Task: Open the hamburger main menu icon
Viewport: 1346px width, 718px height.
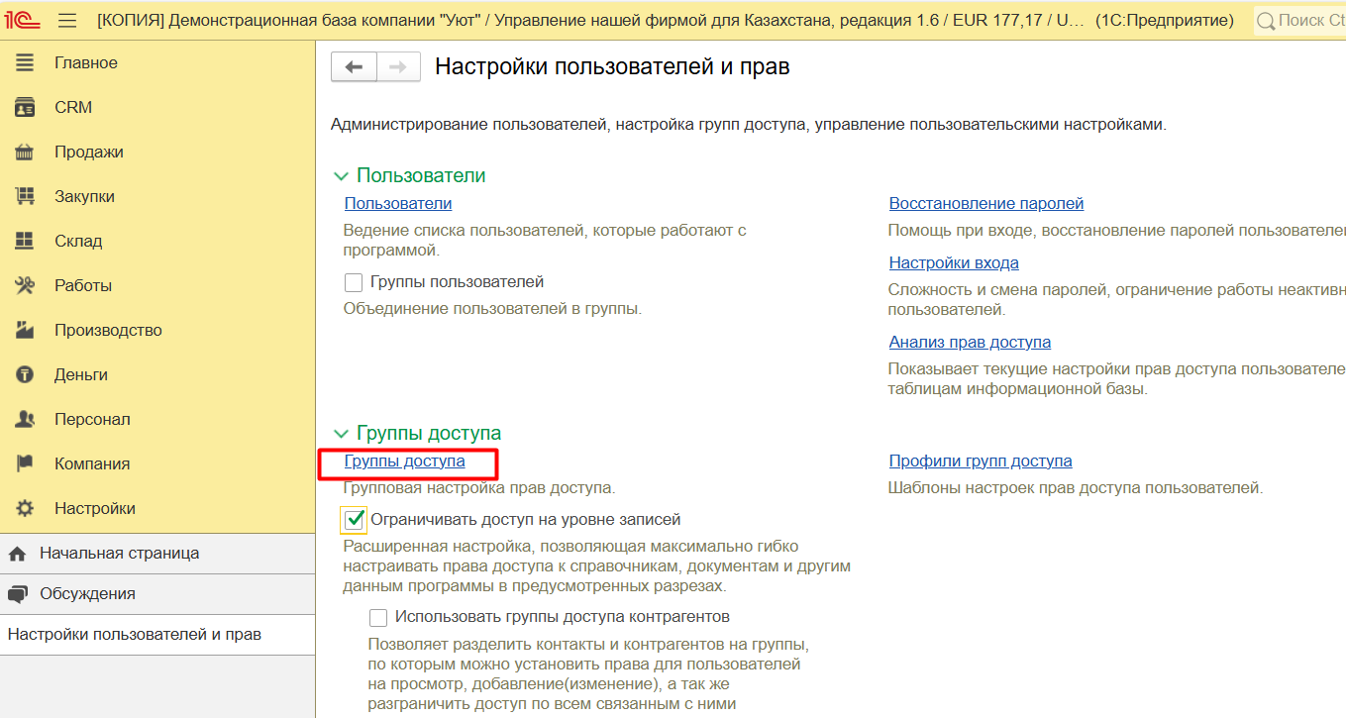Action: (x=67, y=21)
